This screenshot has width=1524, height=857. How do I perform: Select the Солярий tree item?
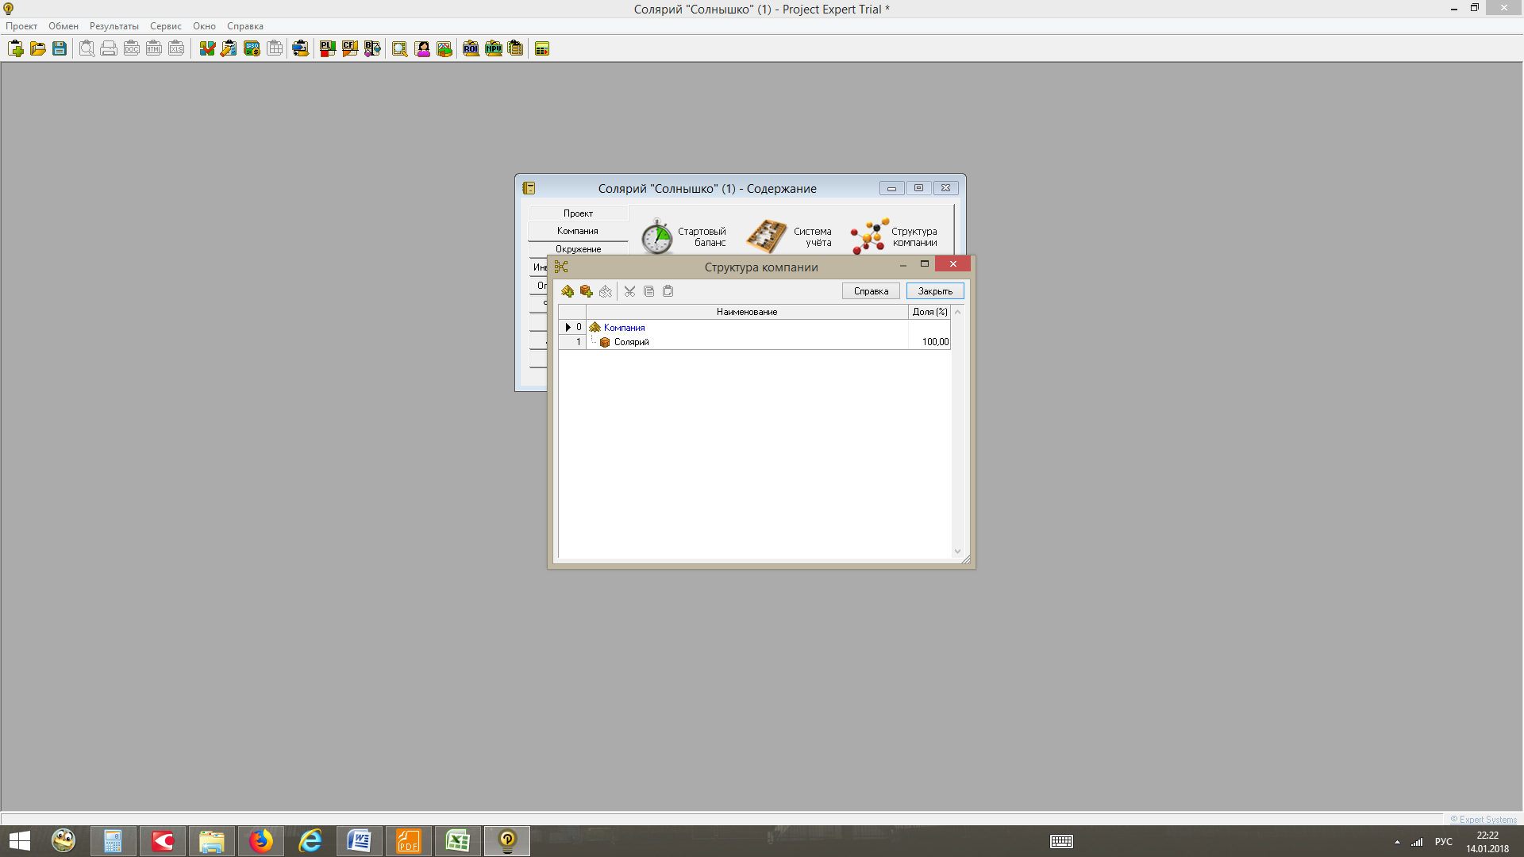click(631, 343)
